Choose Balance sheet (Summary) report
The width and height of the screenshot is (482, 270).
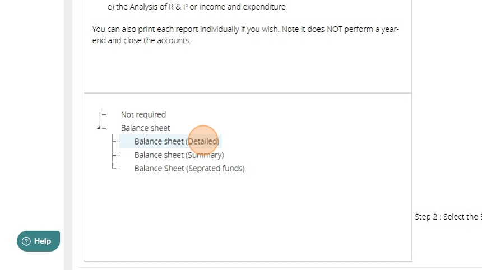(x=179, y=155)
